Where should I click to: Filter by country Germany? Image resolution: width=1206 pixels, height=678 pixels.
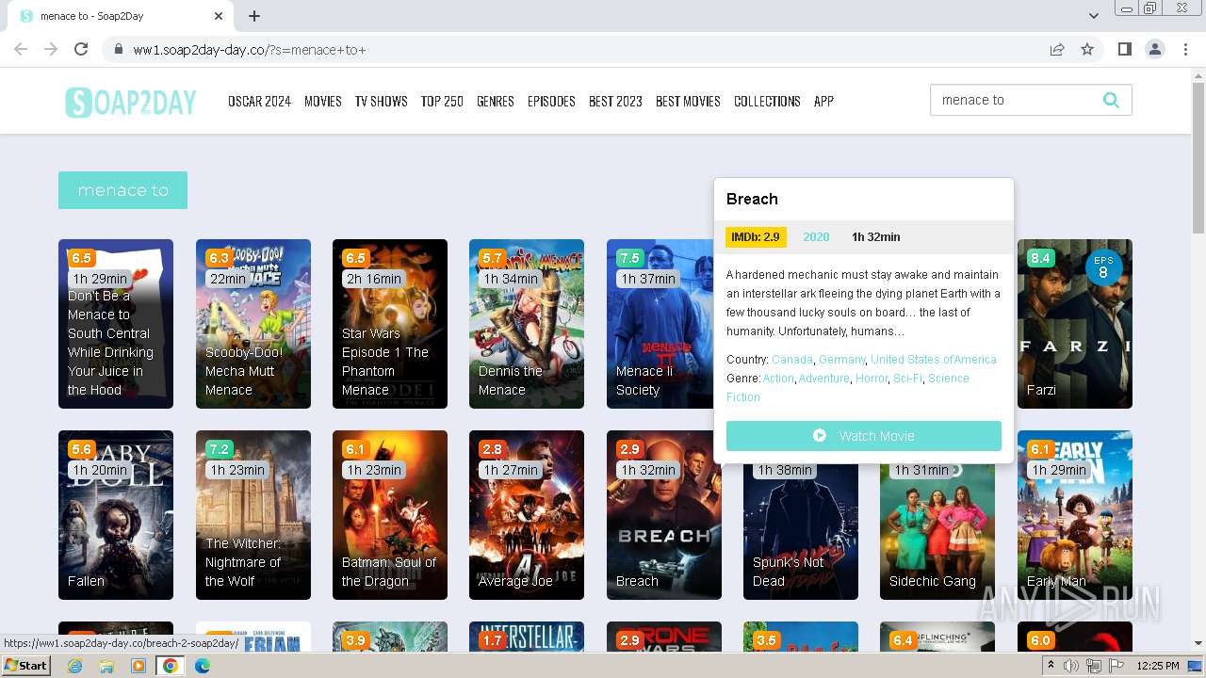click(842, 359)
